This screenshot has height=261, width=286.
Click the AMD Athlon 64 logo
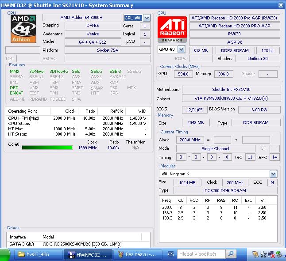pos(23,29)
